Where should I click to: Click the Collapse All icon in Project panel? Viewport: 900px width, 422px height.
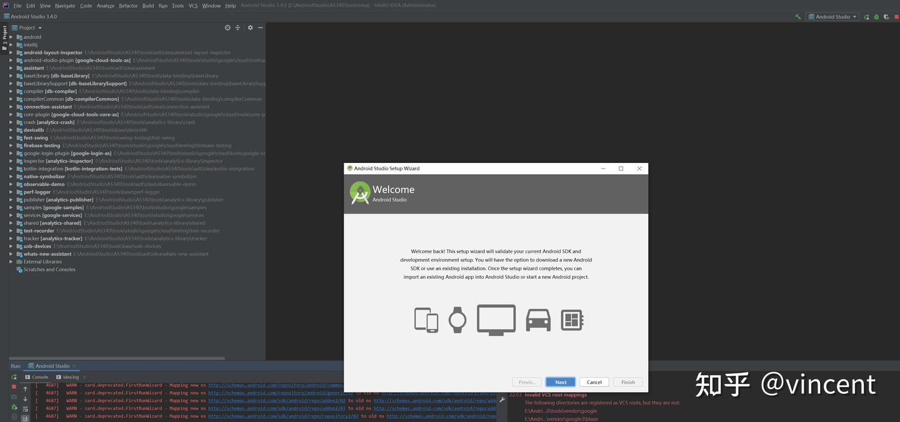[237, 27]
